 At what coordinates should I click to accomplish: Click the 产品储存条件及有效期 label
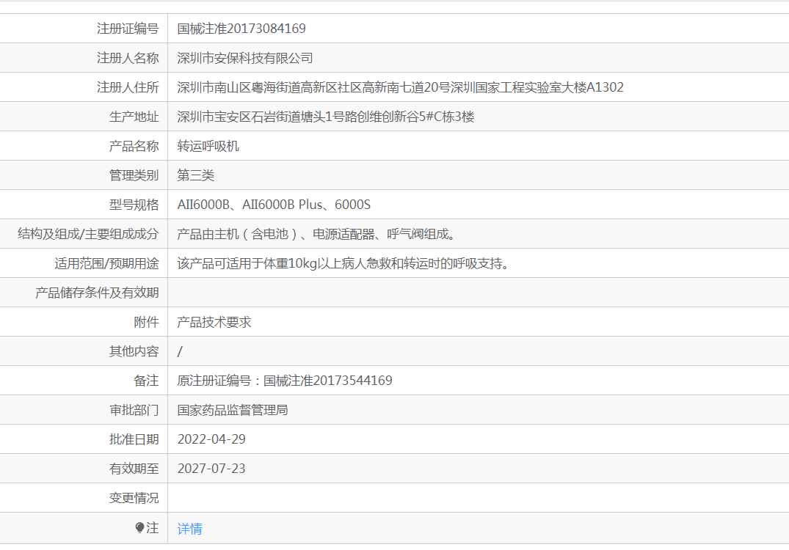pyautogui.click(x=97, y=293)
